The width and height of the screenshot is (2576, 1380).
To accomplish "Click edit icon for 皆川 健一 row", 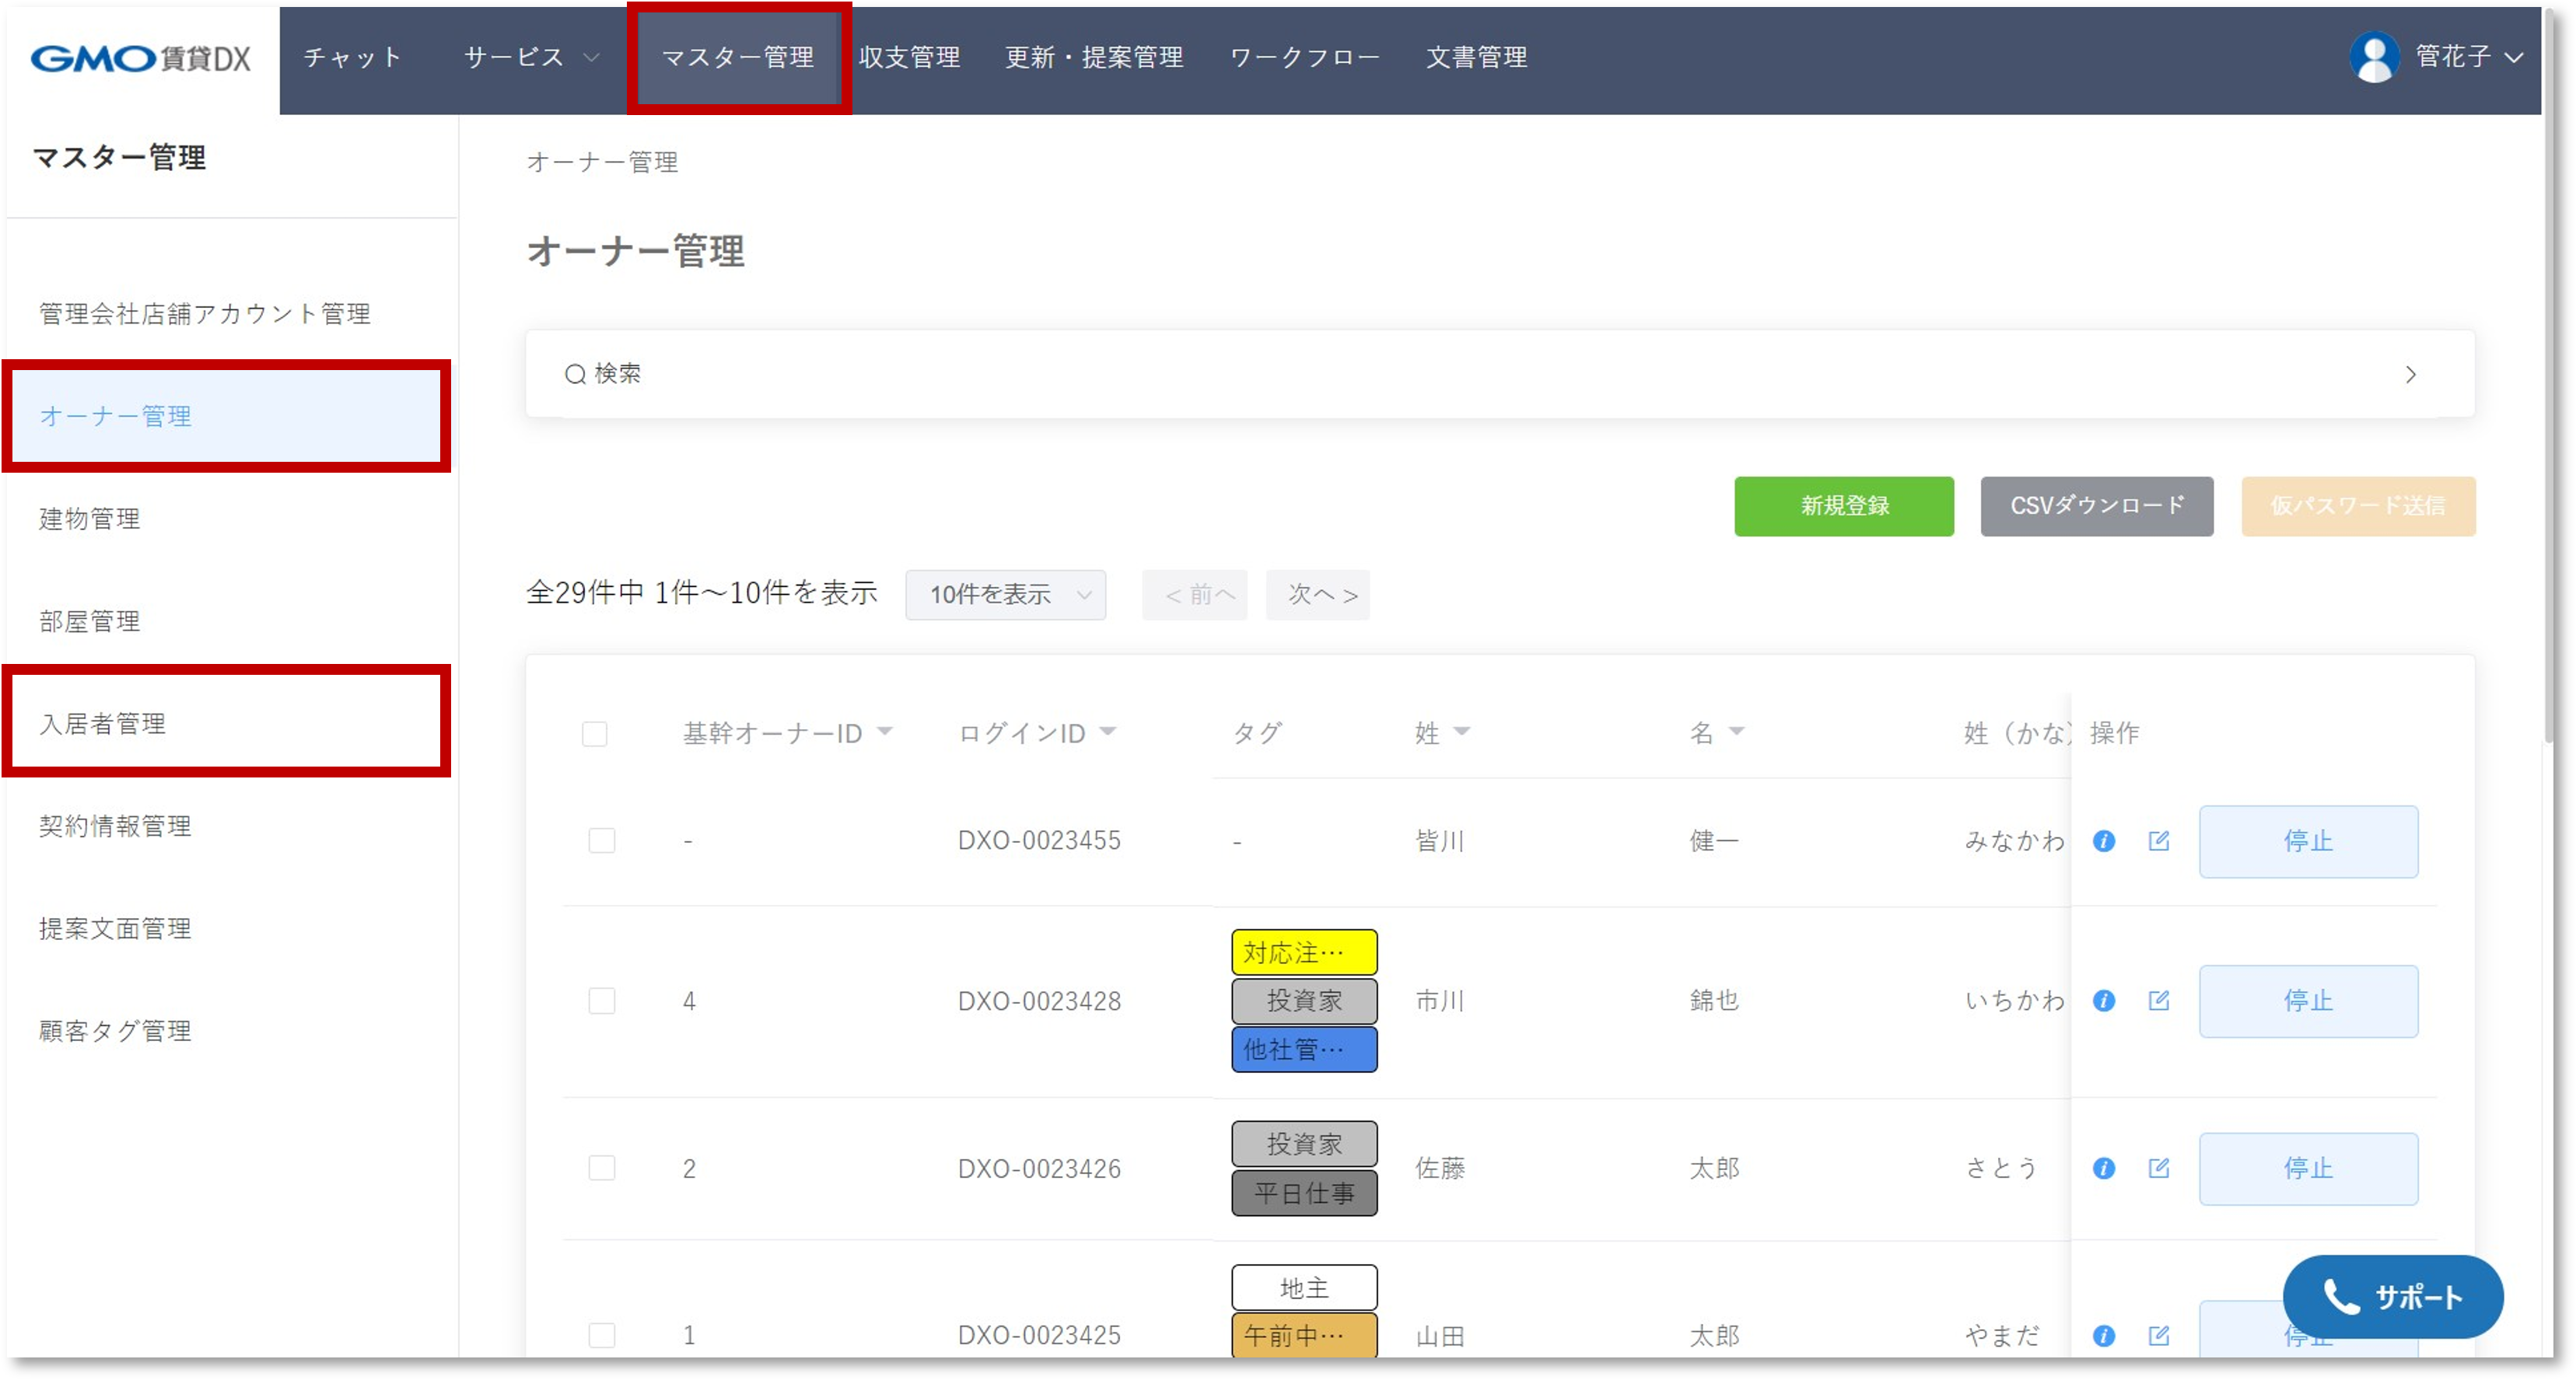I will tap(2159, 840).
